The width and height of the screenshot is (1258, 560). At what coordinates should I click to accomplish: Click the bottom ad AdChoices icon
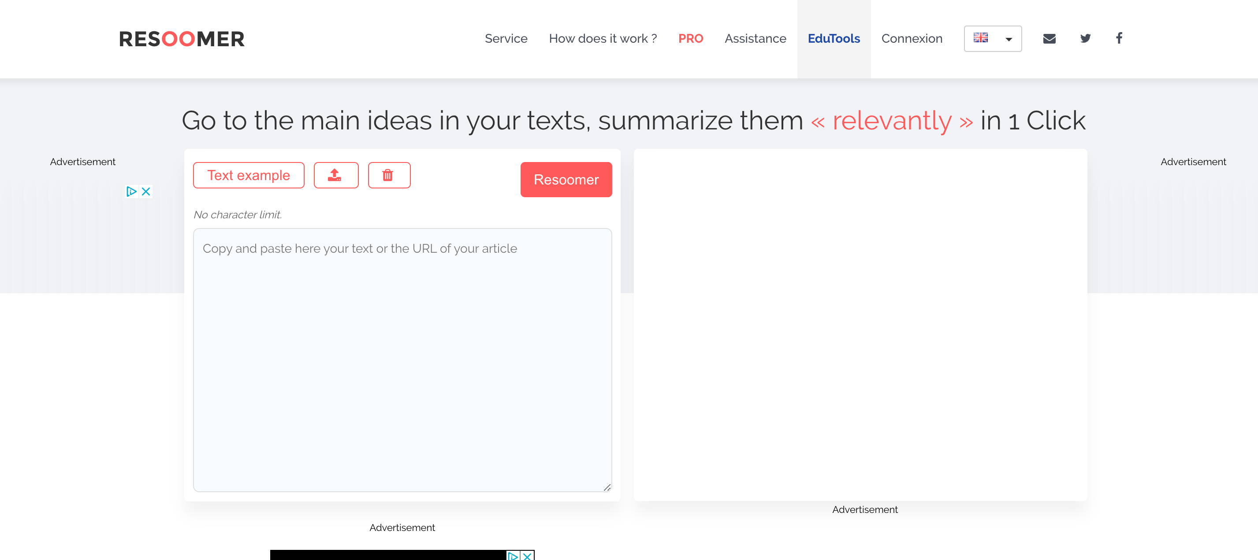513,556
